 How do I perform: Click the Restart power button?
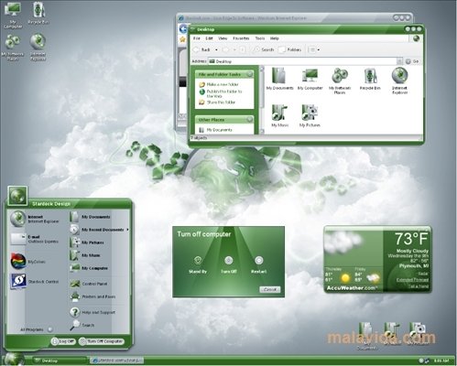[258, 264]
